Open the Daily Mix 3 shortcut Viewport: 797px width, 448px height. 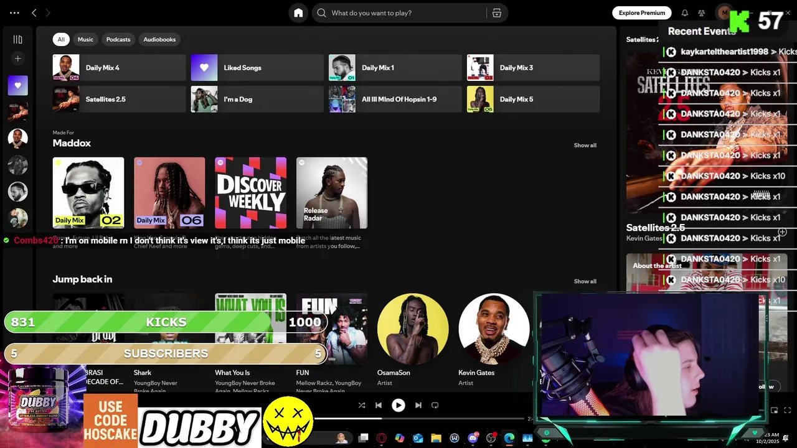click(533, 68)
